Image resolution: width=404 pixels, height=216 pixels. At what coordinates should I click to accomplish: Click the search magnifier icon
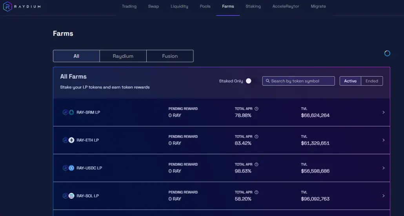click(268, 81)
